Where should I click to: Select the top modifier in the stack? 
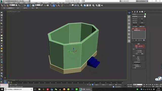[139, 29]
